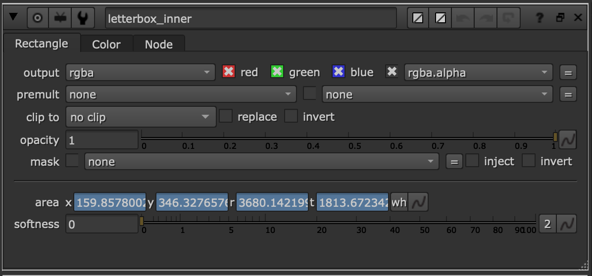
Task: Open the area animation curve menu
Action: pos(420,202)
